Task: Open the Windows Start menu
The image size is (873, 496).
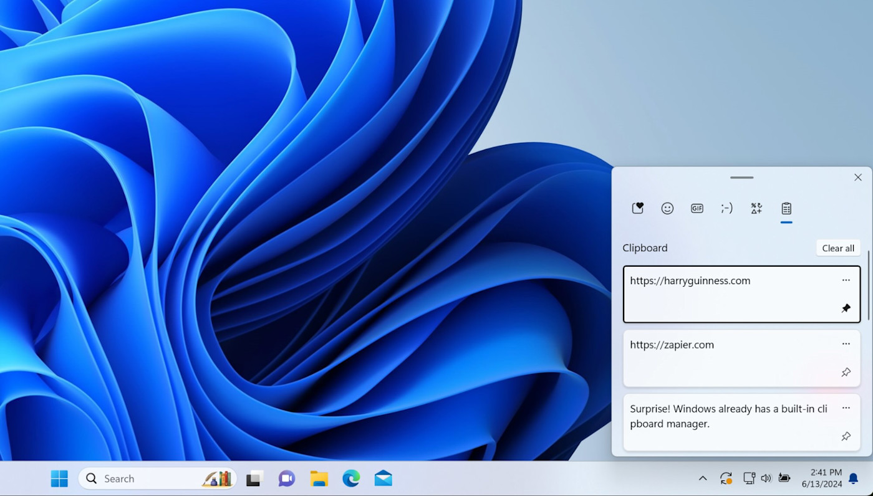Action: tap(59, 479)
